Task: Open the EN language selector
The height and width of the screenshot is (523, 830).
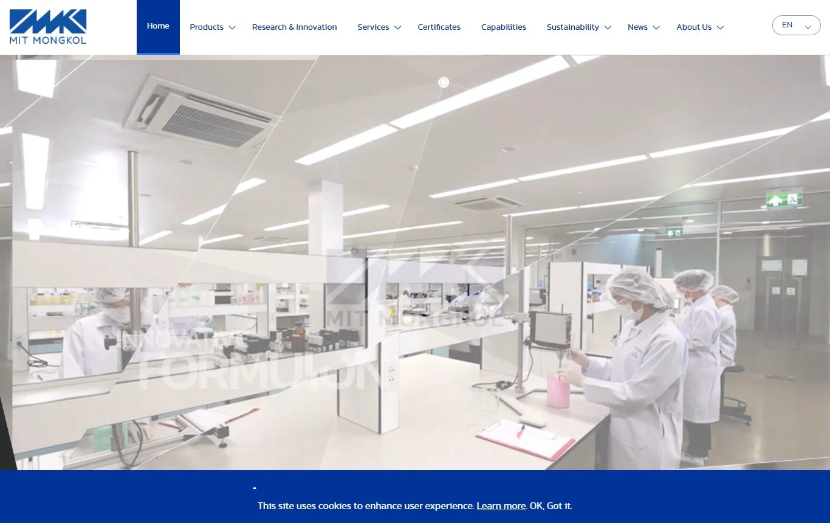Action: (x=797, y=26)
